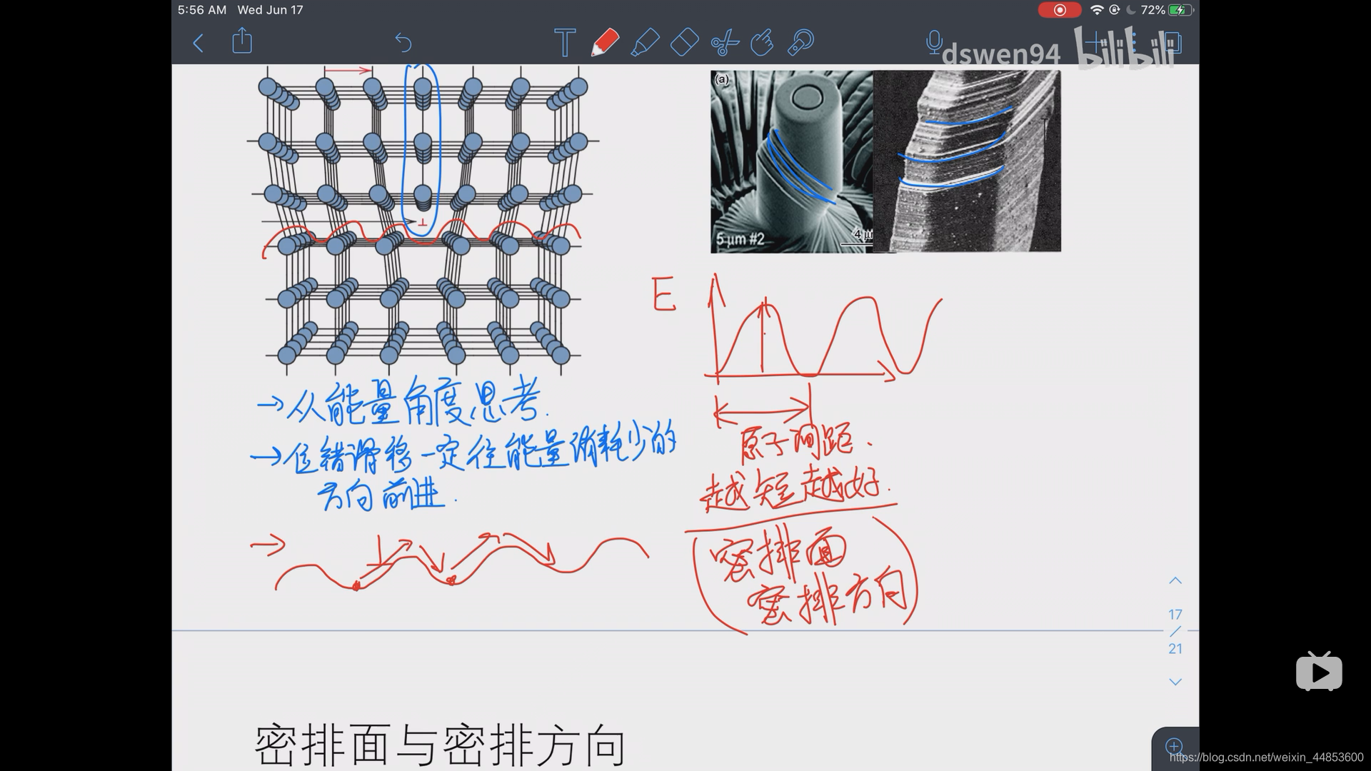Screen dimensions: 1371x771
Task: Select the micropillar SEM image labeled 5µm #2
Action: [791, 161]
